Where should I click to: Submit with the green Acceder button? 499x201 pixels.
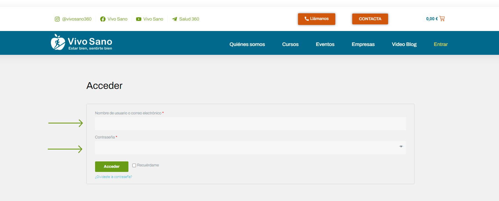coord(111,166)
